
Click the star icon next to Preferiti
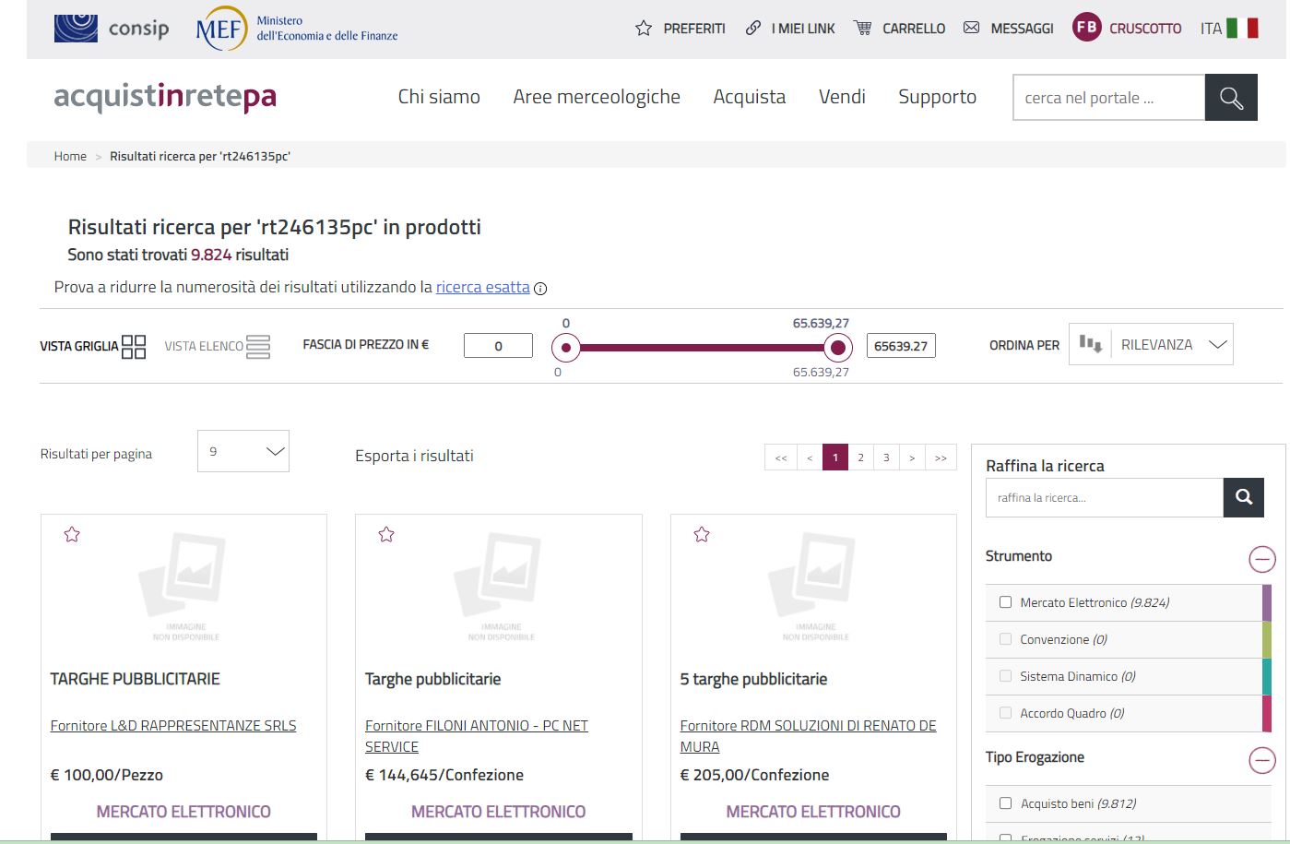644,29
